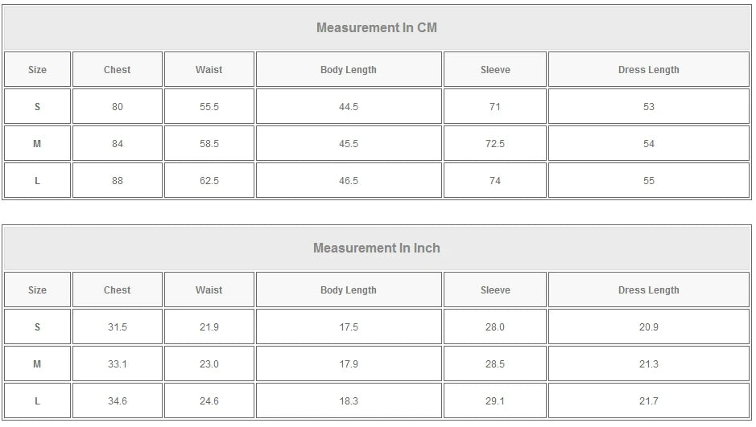Select the sleeve value 28.0 cell
Image resolution: width=756 pixels, height=427 pixels.
coord(495,327)
